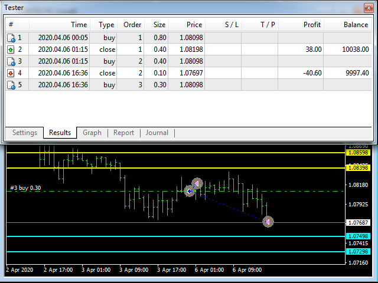The height and width of the screenshot is (283, 378).
Task: Sort by the # column header
Action: (x=17, y=25)
